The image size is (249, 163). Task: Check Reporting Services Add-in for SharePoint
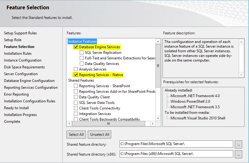76,92
